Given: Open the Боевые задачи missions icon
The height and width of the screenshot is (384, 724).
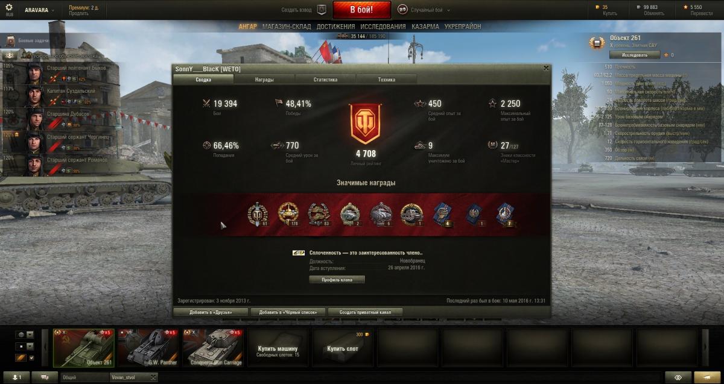Looking at the screenshot, I should [x=10, y=41].
